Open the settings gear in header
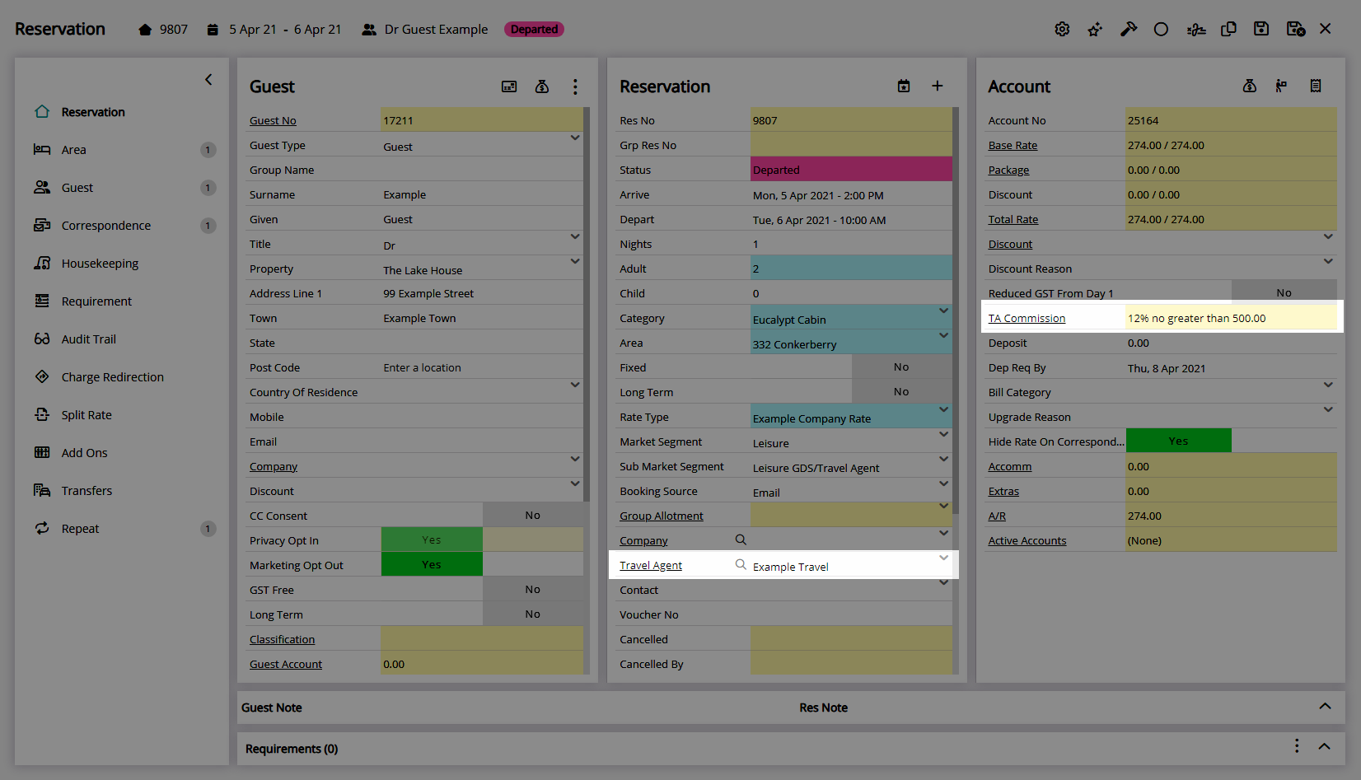Image resolution: width=1361 pixels, height=780 pixels. point(1062,30)
